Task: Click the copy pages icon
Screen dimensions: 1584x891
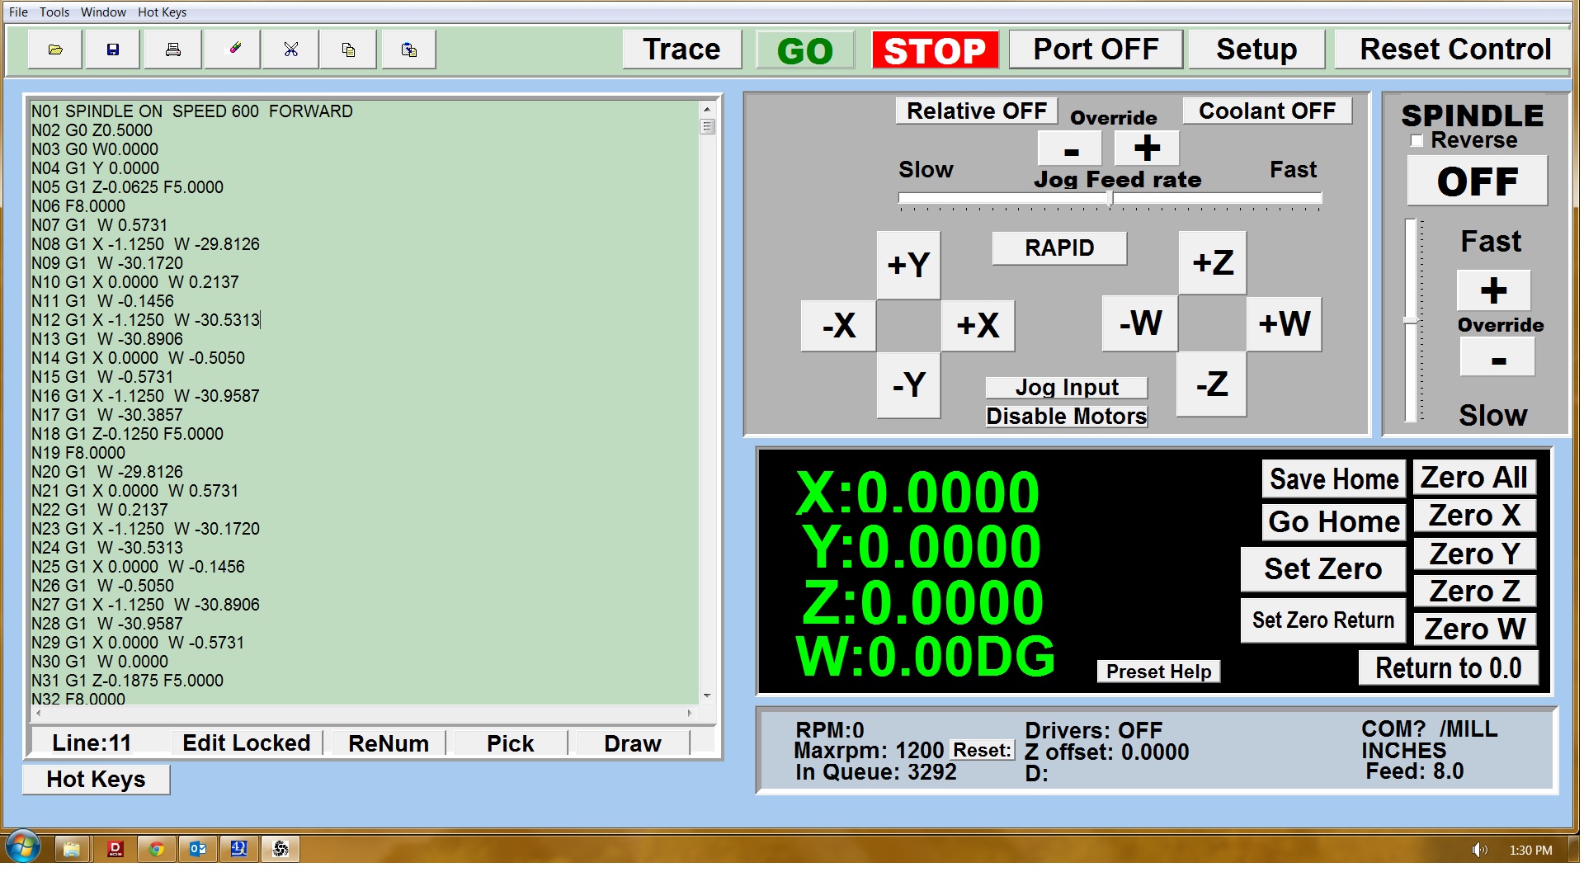Action: (x=348, y=49)
